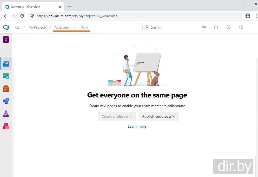Open browser profile icon
258x177 pixels.
tap(248, 16)
